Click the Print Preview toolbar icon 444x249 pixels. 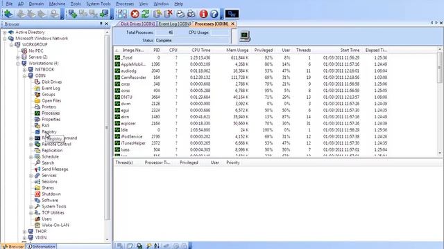[x=191, y=14]
